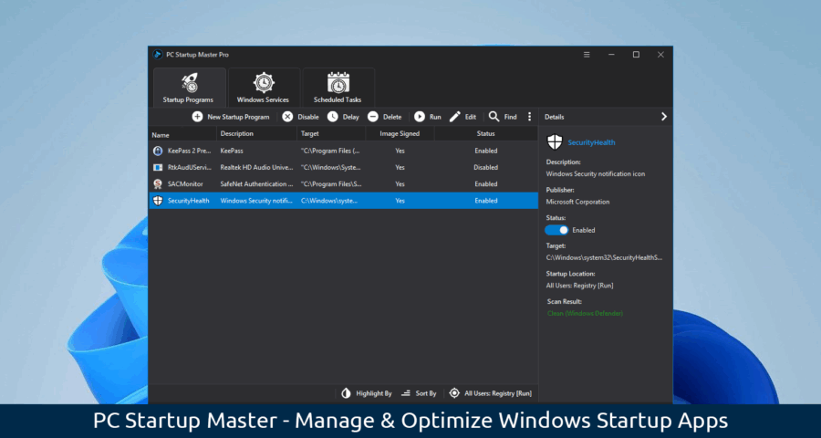
Task: Click the SACMonitor certificate icon in list
Action: pyautogui.click(x=158, y=184)
